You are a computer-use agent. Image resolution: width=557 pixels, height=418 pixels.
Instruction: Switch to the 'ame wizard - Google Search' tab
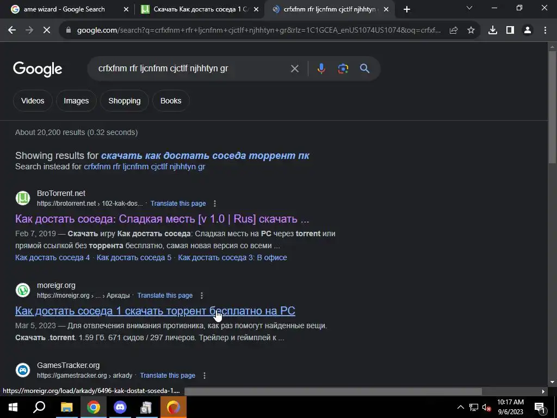tap(64, 9)
